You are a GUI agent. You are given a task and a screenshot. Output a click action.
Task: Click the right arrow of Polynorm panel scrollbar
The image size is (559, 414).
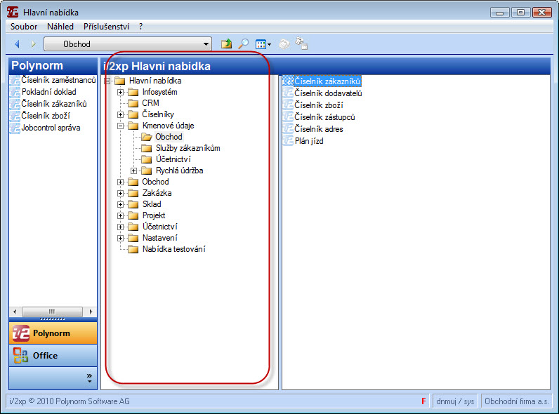pyautogui.click(x=91, y=312)
